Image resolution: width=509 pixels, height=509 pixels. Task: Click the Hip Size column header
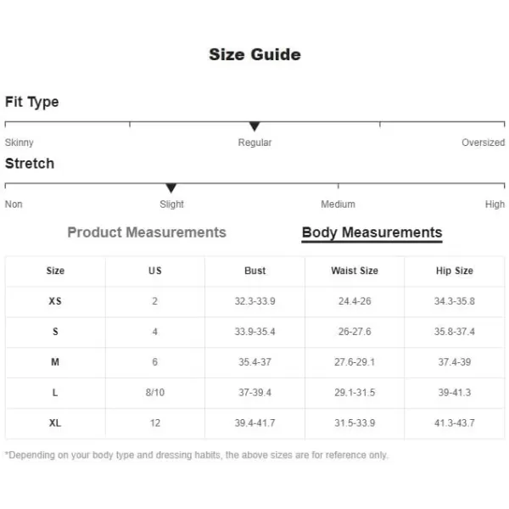[455, 271]
